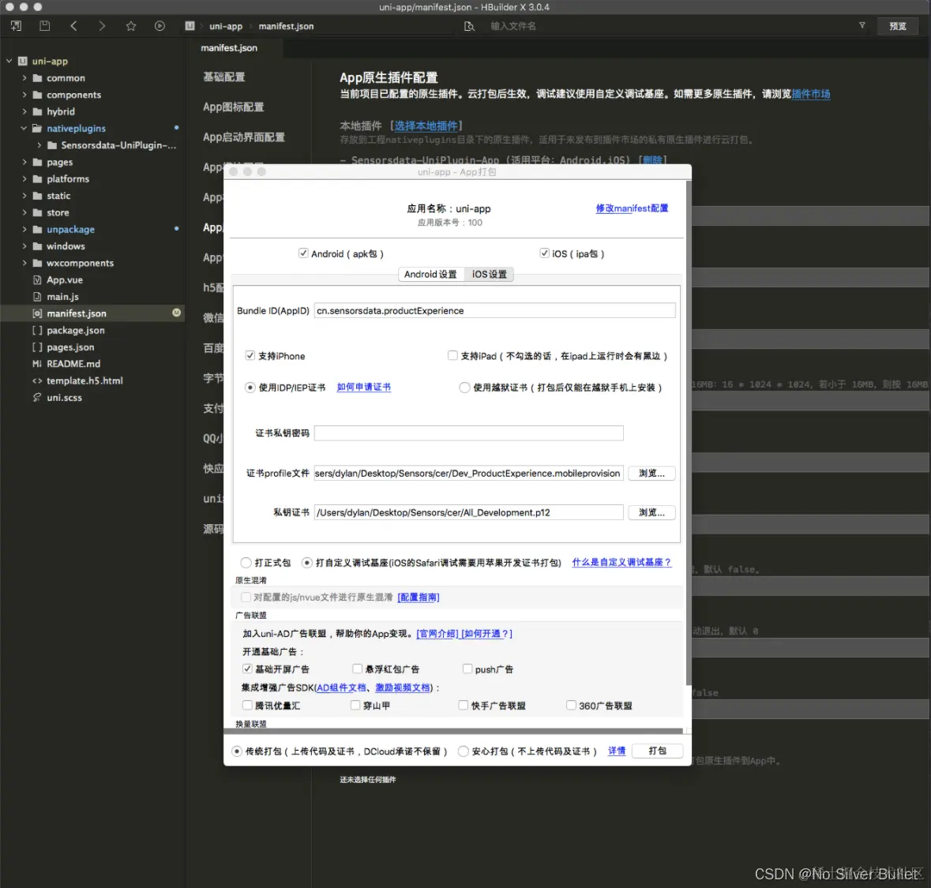The height and width of the screenshot is (888, 931).
Task: Expand the pages folder
Action: 24,162
